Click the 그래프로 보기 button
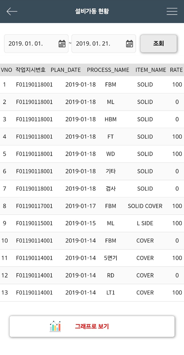The height and width of the screenshot is (355, 184). coord(92,326)
